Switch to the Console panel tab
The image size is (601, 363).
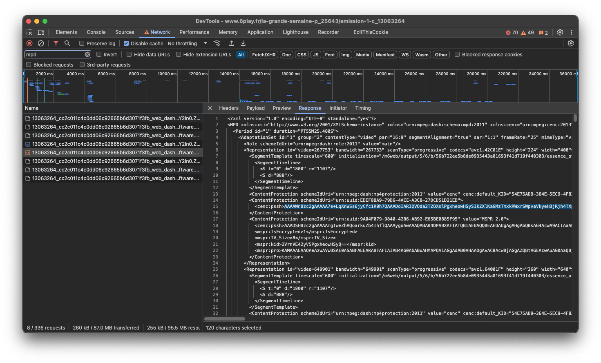click(x=96, y=32)
